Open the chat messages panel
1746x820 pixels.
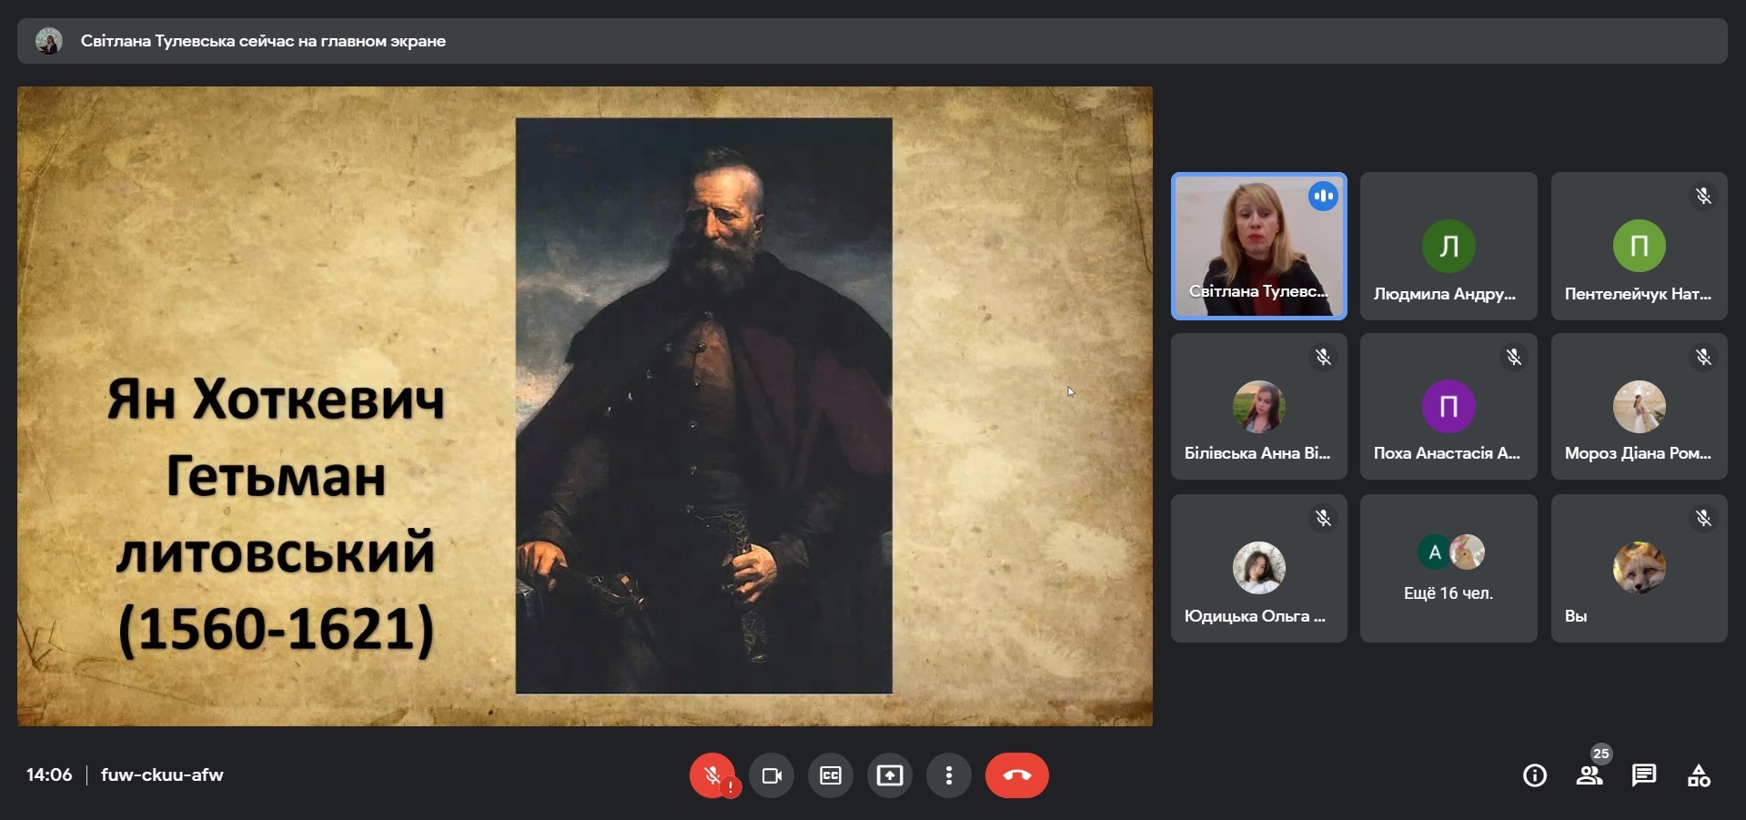[x=1644, y=775]
